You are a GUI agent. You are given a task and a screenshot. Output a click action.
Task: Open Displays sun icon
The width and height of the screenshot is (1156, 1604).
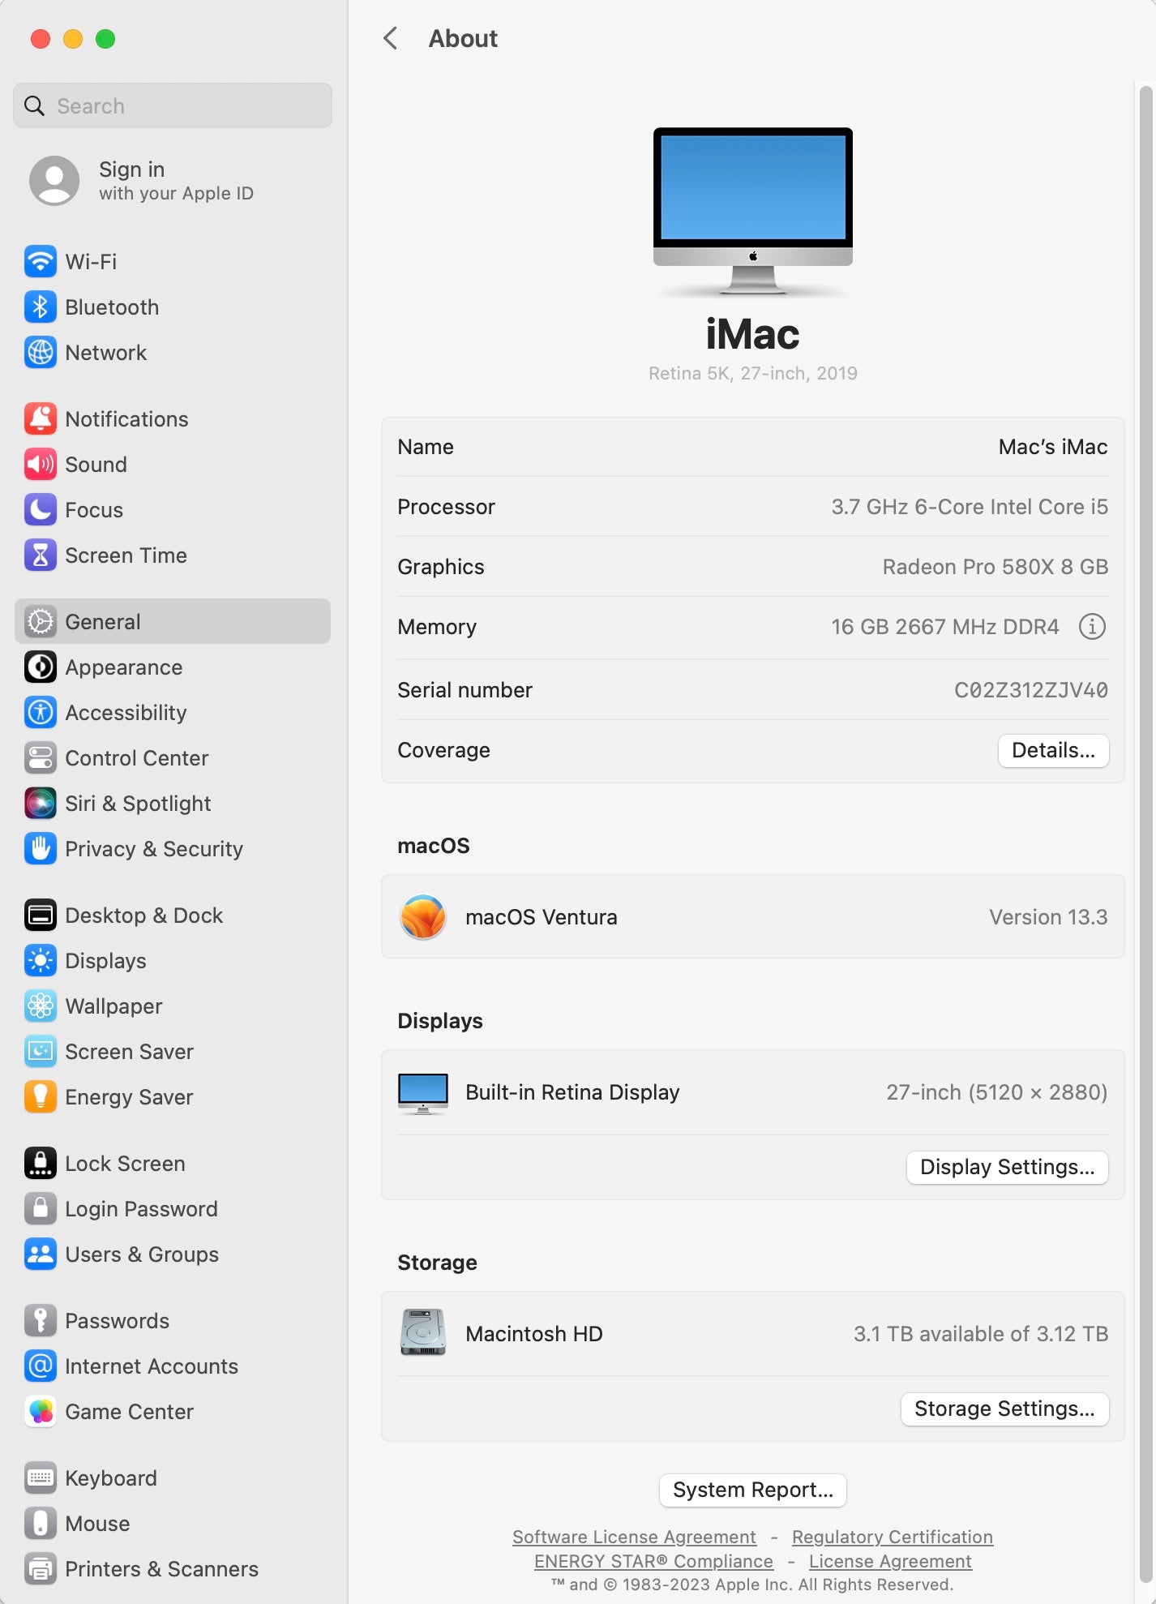41,960
